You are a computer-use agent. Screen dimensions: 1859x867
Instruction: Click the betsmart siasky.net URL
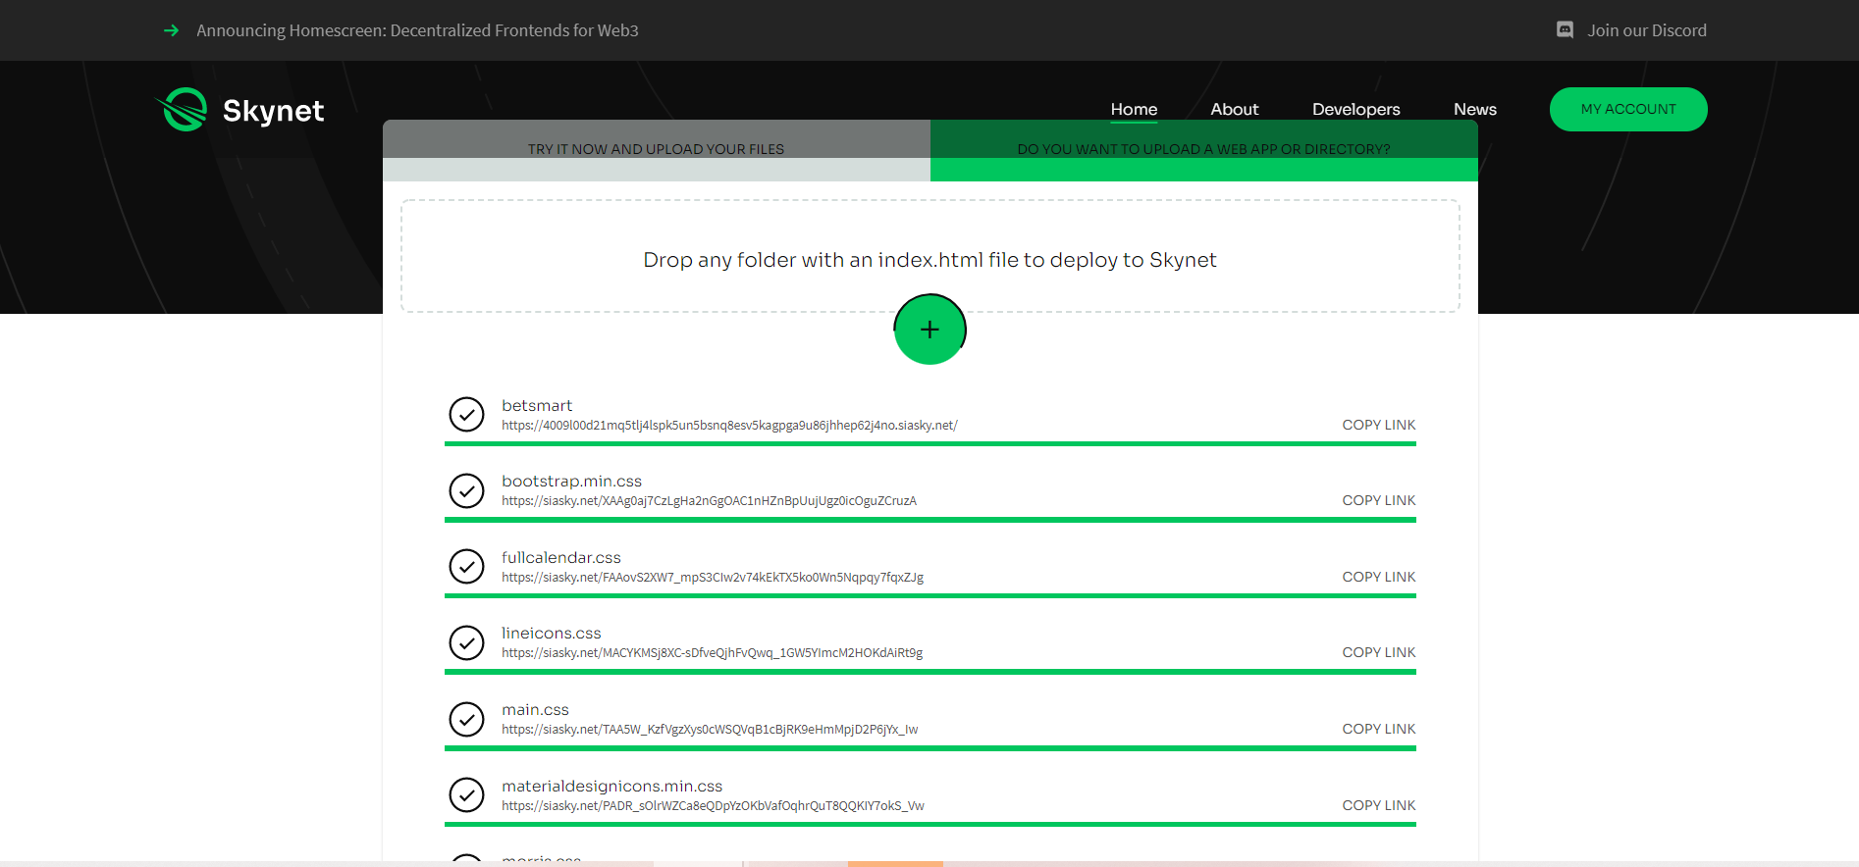(729, 426)
